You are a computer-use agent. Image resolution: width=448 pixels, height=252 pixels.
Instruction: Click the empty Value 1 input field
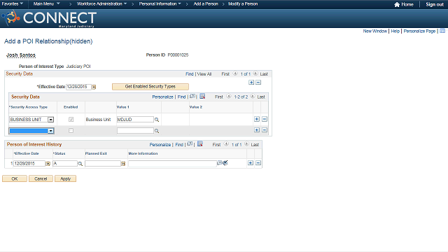point(135,131)
